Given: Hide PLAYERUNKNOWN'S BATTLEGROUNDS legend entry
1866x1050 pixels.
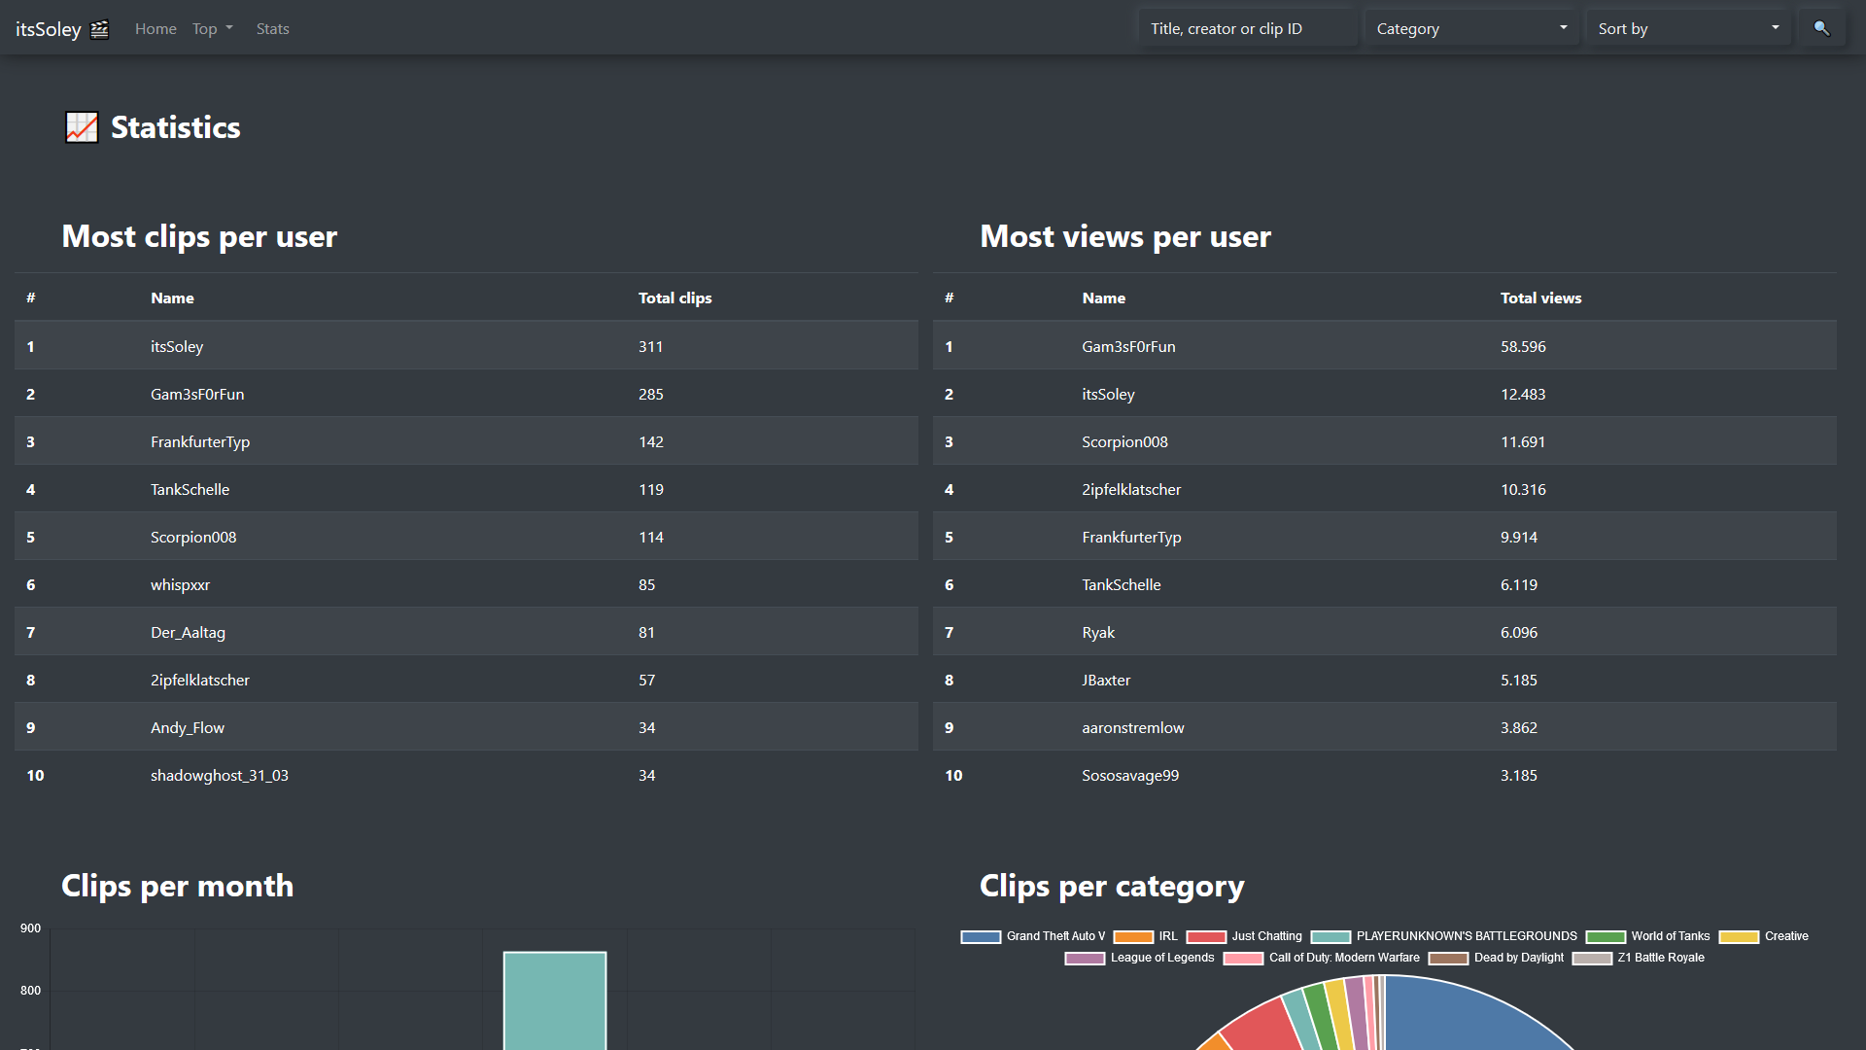Looking at the screenshot, I should coord(1466,936).
